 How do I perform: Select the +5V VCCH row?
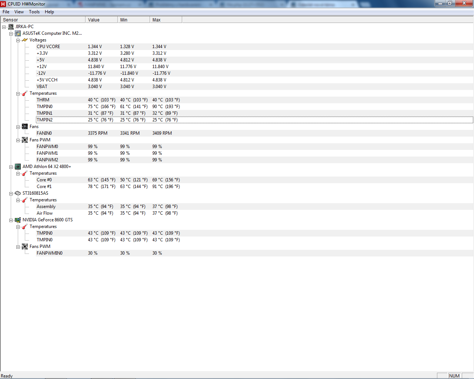(x=254, y=80)
